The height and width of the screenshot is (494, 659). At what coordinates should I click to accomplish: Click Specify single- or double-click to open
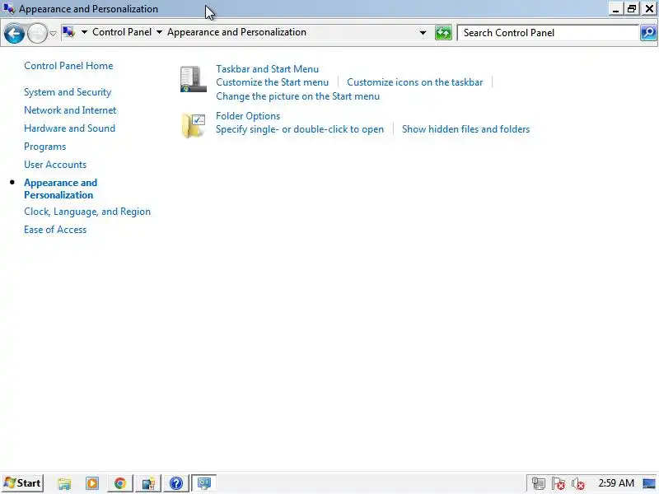click(300, 129)
